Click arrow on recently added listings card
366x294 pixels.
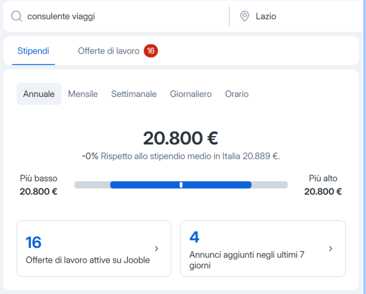pyautogui.click(x=331, y=248)
